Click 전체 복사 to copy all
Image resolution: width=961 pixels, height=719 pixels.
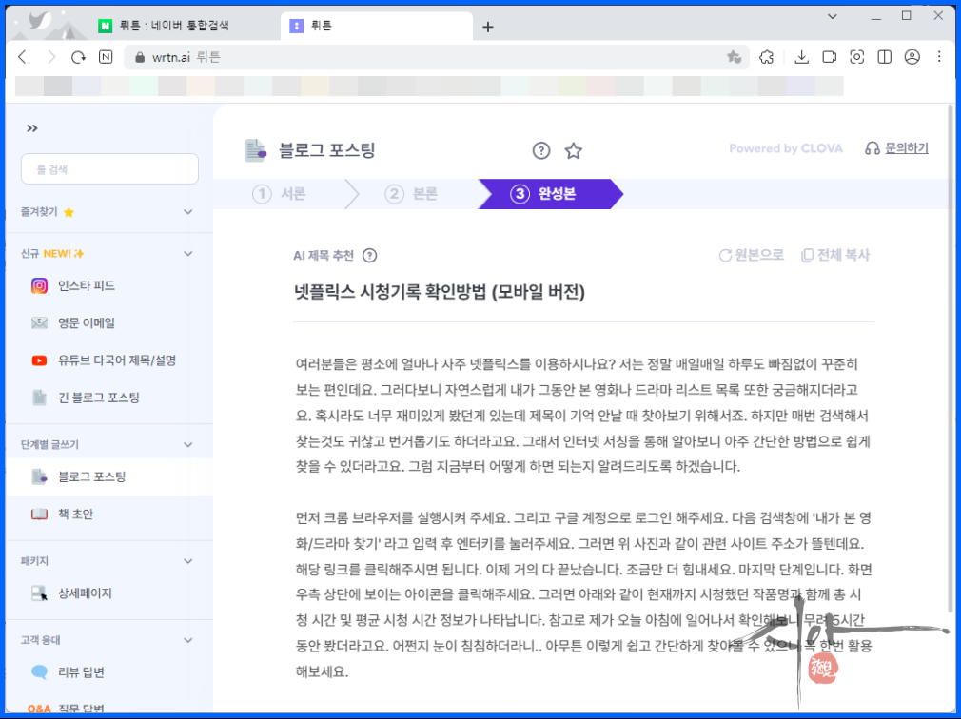835,255
